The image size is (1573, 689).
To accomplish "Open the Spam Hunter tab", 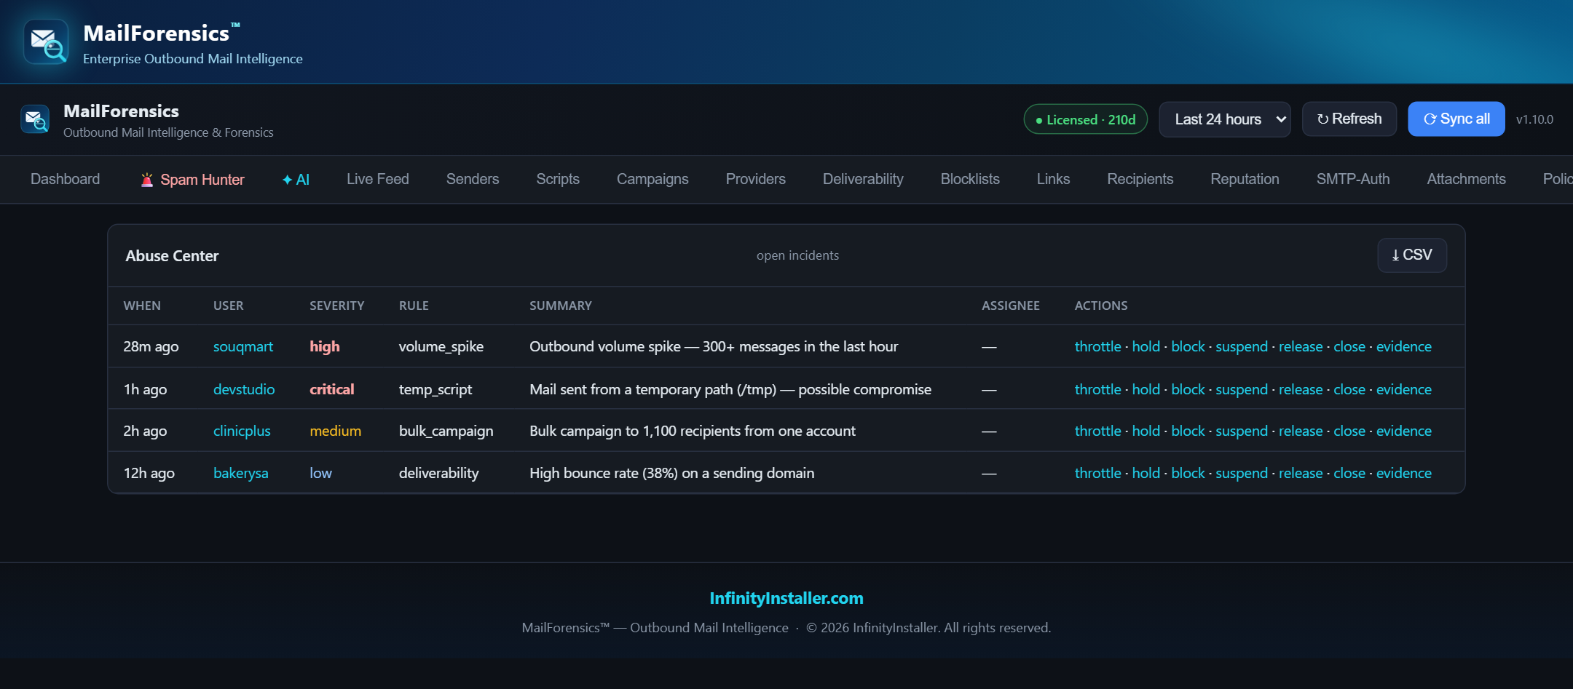I will click(x=192, y=180).
